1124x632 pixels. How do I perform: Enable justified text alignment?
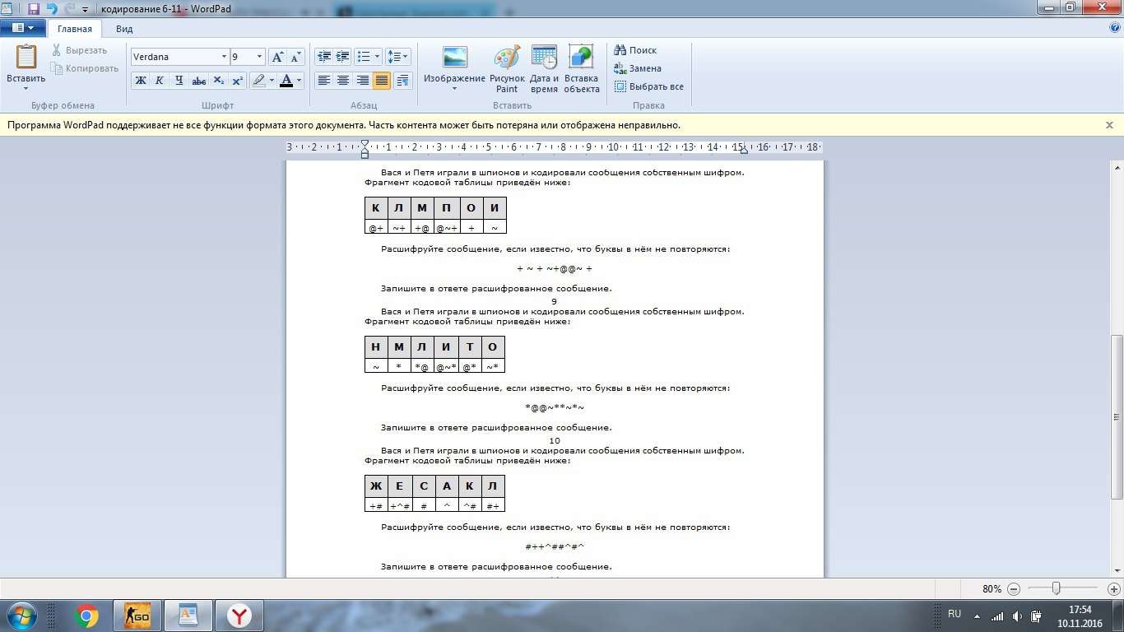pos(381,81)
